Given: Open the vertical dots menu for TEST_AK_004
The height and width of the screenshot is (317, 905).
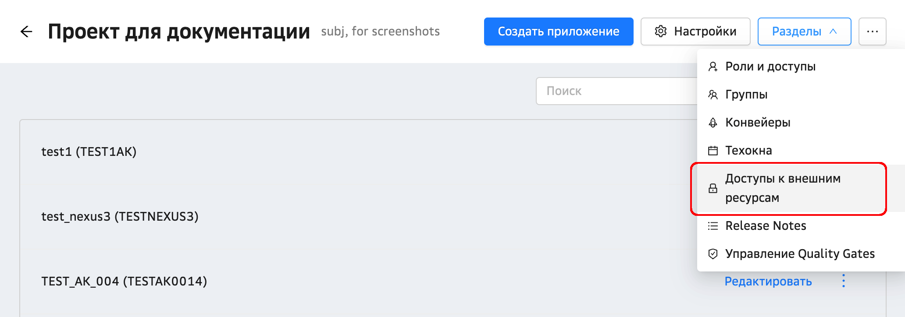Looking at the screenshot, I should tap(844, 281).
